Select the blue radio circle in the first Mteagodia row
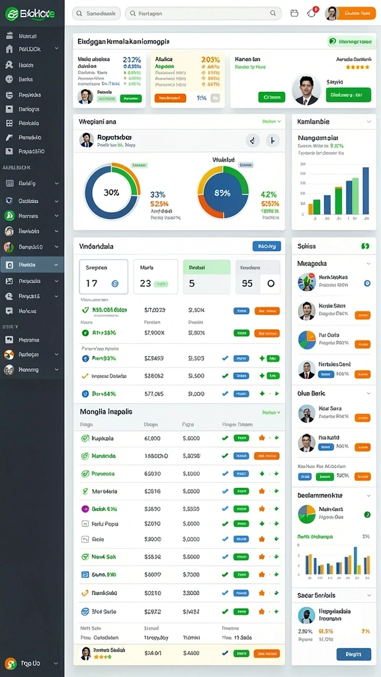 pyautogui.click(x=367, y=283)
